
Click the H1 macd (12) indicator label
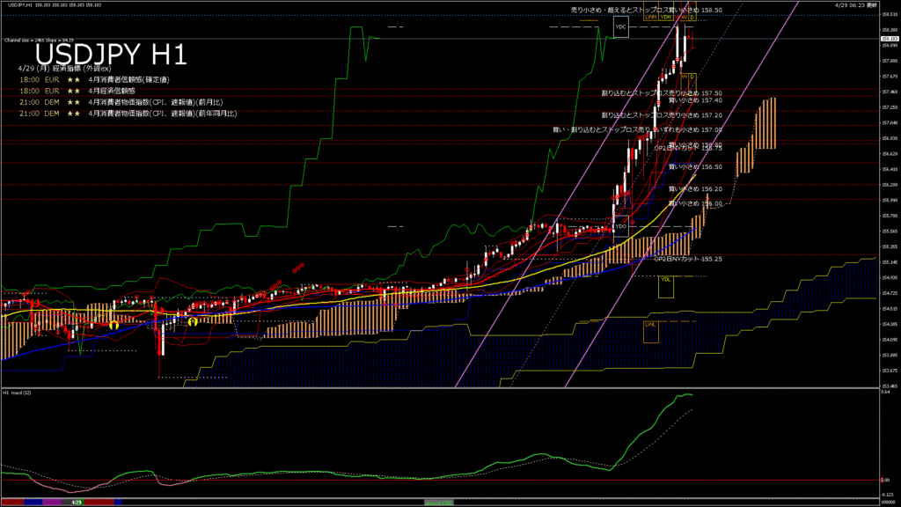18,393
